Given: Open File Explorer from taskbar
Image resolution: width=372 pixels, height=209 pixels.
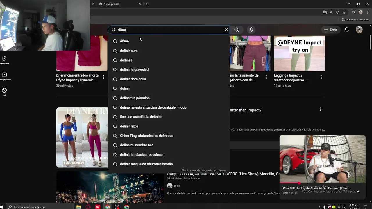Looking at the screenshot, I should [x=78, y=207].
